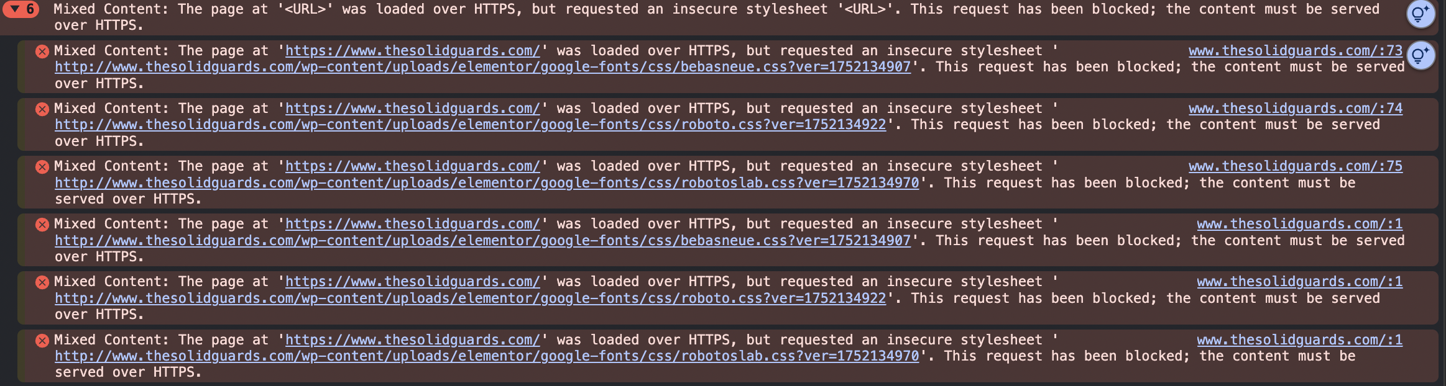Click the error icon of the fourth message, bebasneue :1
Screen dimensions: 1446x386
click(42, 225)
